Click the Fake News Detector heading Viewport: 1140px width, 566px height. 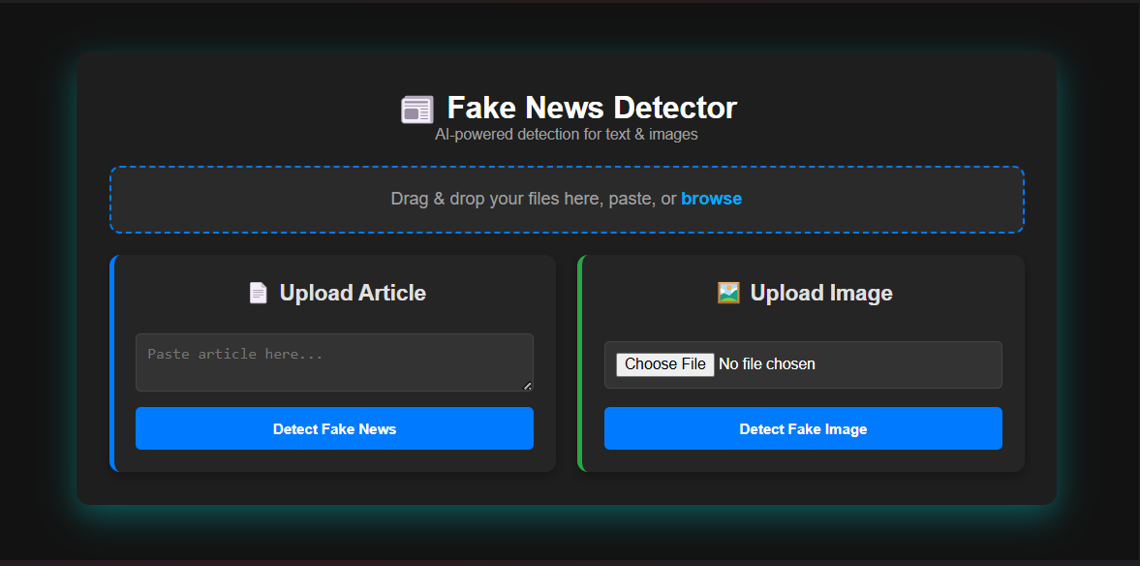pos(592,108)
